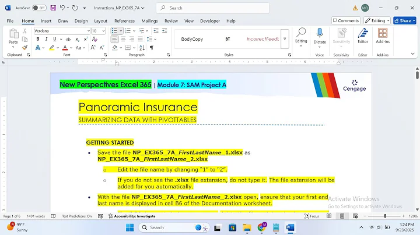Open the Editor pen icon
420x235 pixels.
tap(363, 33)
